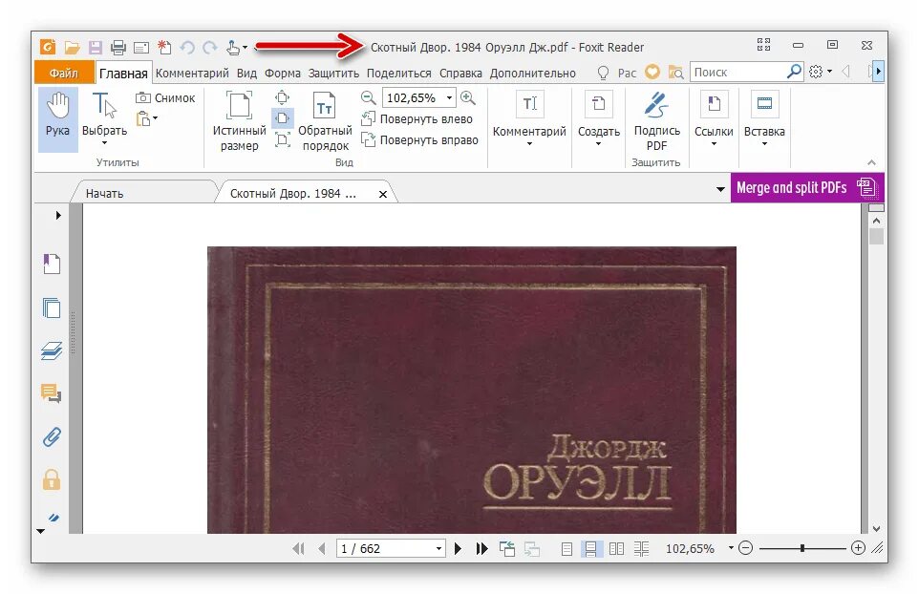Open the Комментарий typewriter tool
The height and width of the screenshot is (594, 919).
[529, 117]
